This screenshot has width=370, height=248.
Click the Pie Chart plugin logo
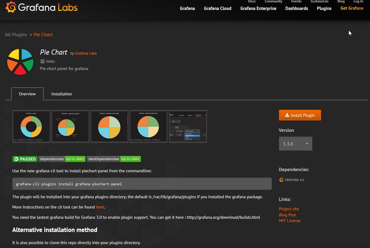(20, 62)
